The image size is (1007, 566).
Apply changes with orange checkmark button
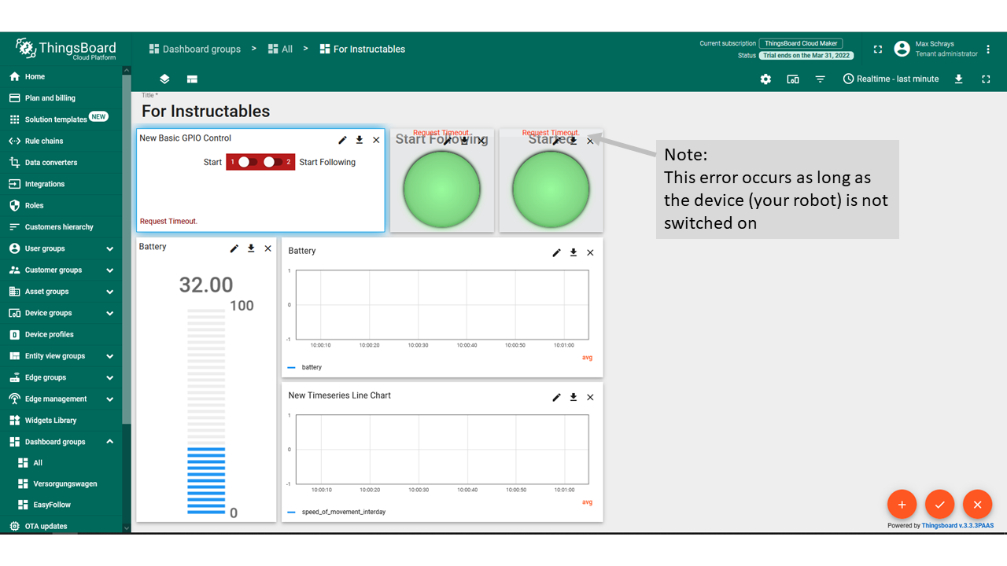939,504
